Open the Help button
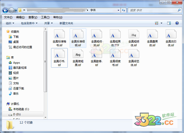Image resolution: width=184 pixels, height=133 pixels. 177,23
